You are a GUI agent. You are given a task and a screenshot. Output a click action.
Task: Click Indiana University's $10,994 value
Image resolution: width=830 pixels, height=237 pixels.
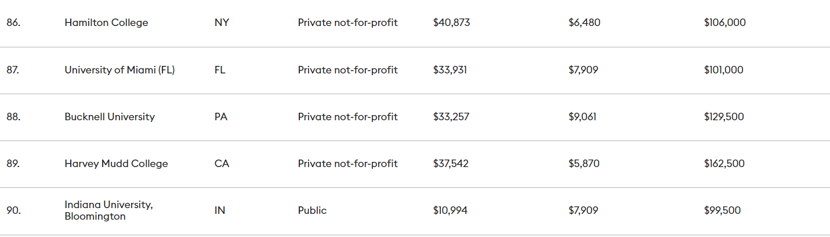click(450, 210)
